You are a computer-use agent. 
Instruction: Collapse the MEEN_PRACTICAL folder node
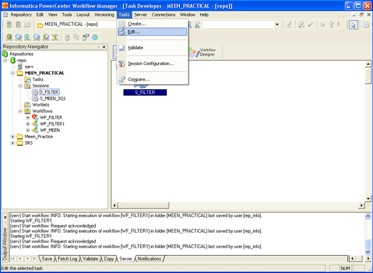(x=12, y=73)
